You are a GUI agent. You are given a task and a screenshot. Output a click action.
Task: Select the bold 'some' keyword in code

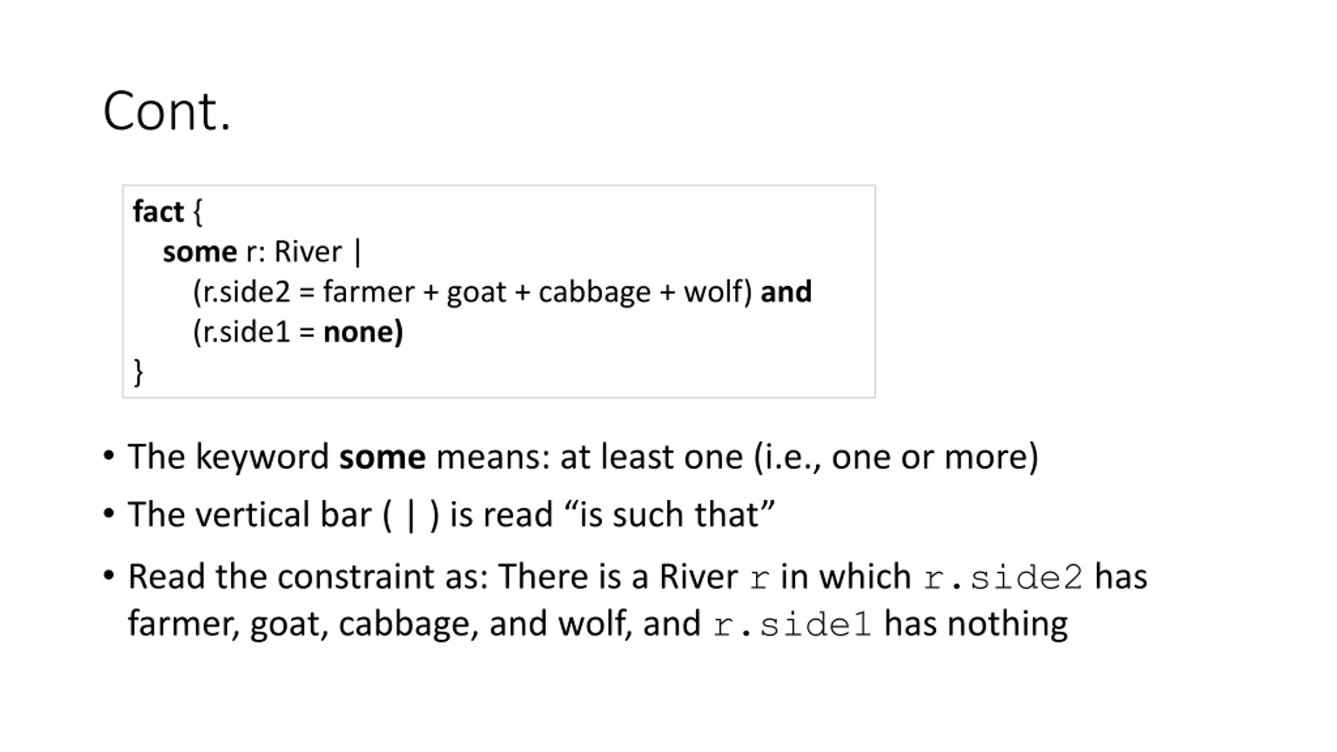[200, 252]
